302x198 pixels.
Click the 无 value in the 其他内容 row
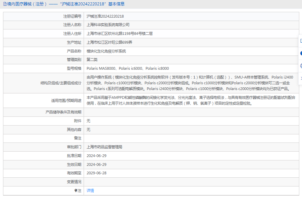point(88,130)
